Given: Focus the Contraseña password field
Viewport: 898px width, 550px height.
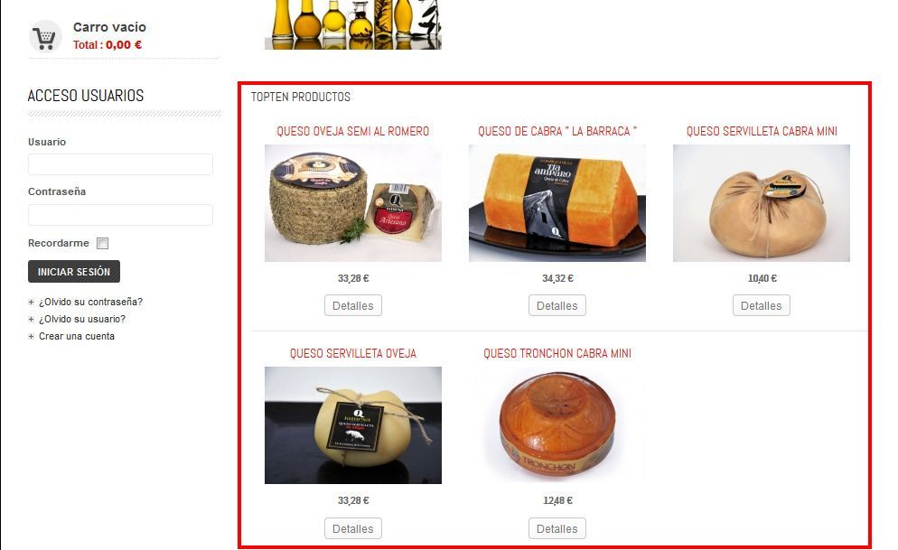Looking at the screenshot, I should (x=120, y=215).
